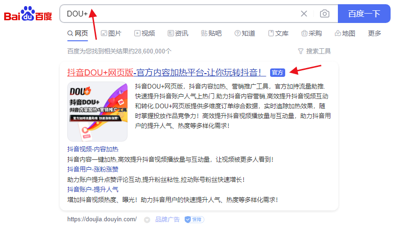Viewport: 400px width, 225px height.
Task: Open the 抖音视频-内容加热 sublink
Action: pos(93,149)
